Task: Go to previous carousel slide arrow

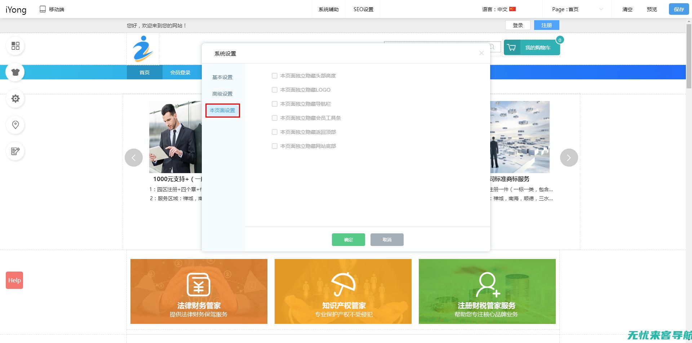Action: point(134,158)
